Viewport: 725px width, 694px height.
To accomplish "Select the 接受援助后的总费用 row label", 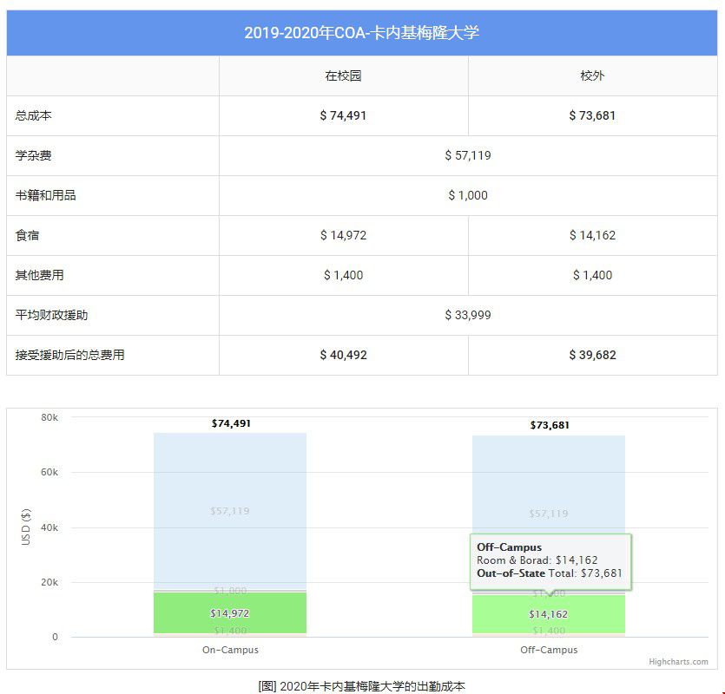I will click(x=69, y=355).
